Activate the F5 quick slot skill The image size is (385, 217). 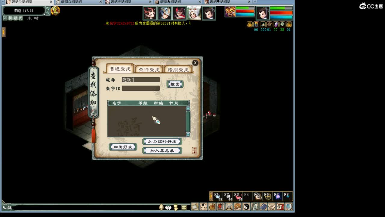point(257,197)
